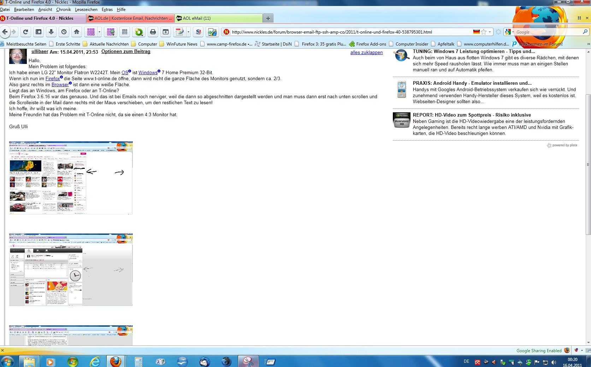Open first T-Online screenshot thumbnail with arrows
This screenshot has height=367, width=591.
click(71, 178)
